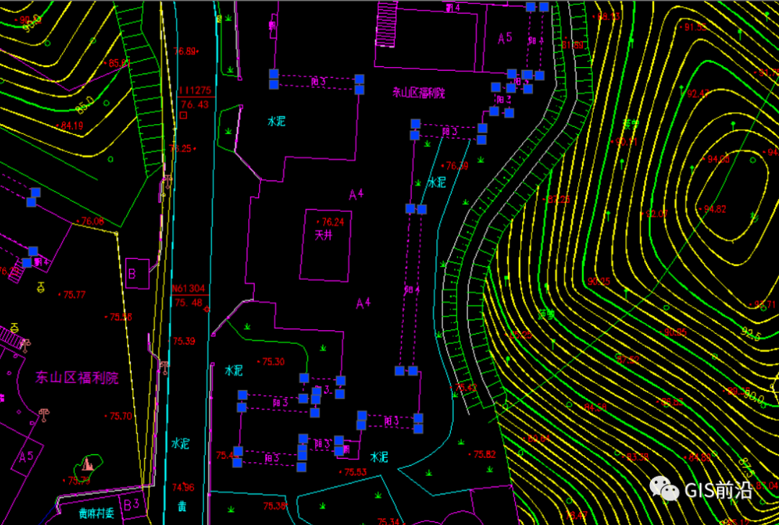Select the 75.30 elevation point
Viewport: 779px width, 525px height.
click(273, 361)
